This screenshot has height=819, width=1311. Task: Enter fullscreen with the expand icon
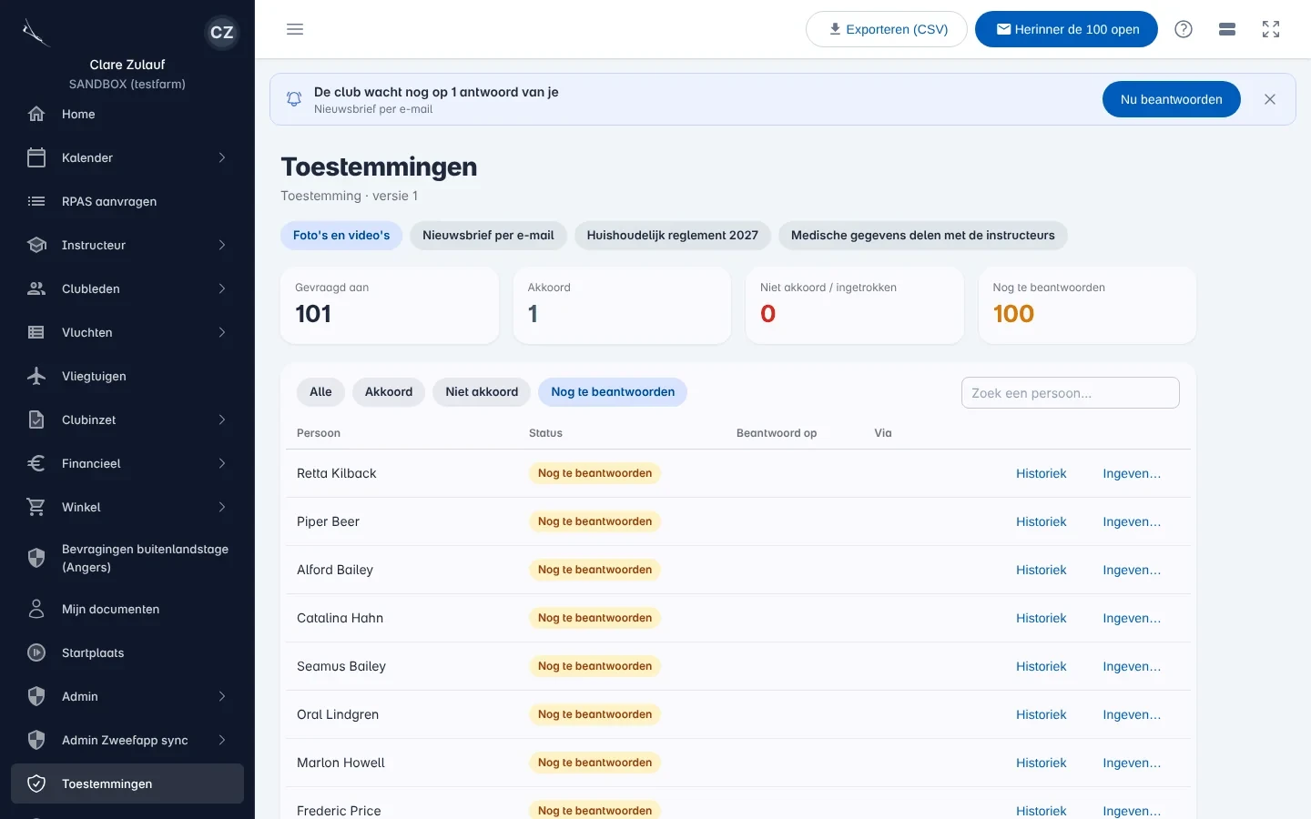click(1271, 29)
